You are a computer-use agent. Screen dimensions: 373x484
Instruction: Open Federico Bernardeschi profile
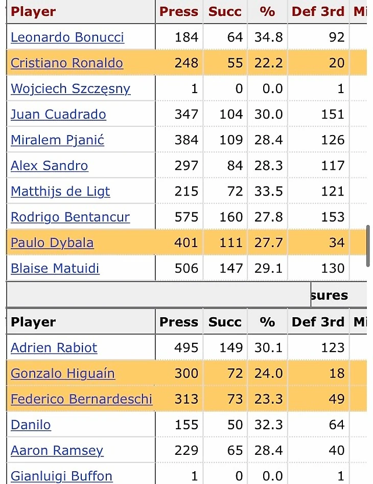click(81, 399)
